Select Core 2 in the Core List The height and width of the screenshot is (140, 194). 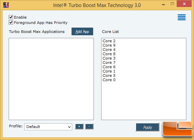point(109,41)
